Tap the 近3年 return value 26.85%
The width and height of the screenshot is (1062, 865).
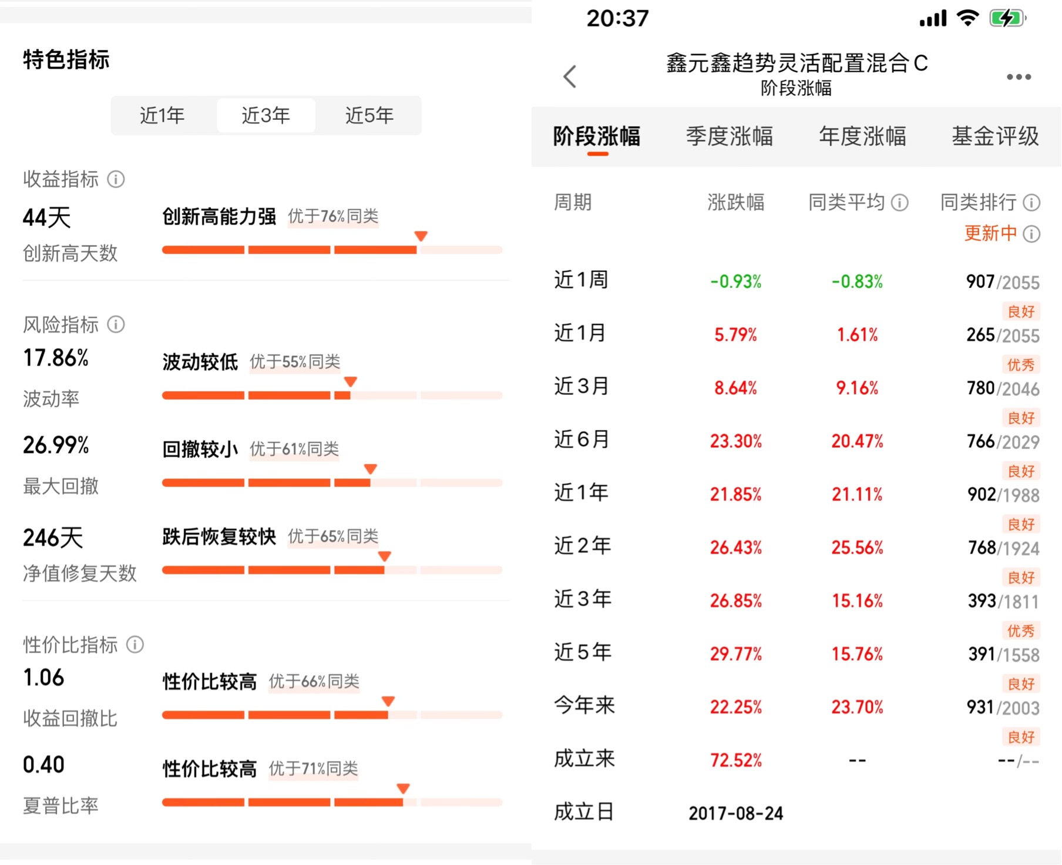[x=735, y=601]
